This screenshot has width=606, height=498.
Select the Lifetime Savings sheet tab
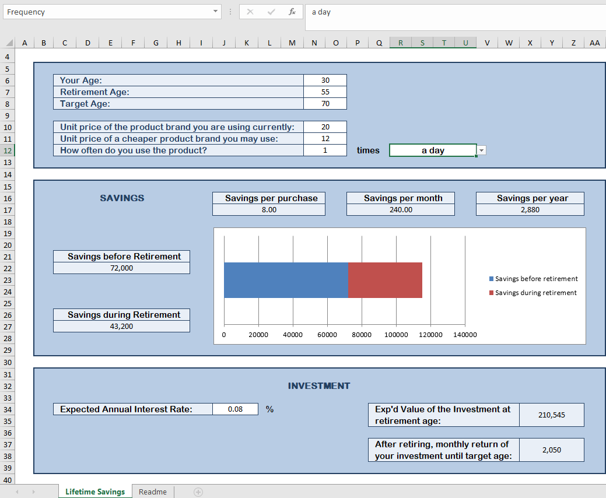click(x=95, y=492)
